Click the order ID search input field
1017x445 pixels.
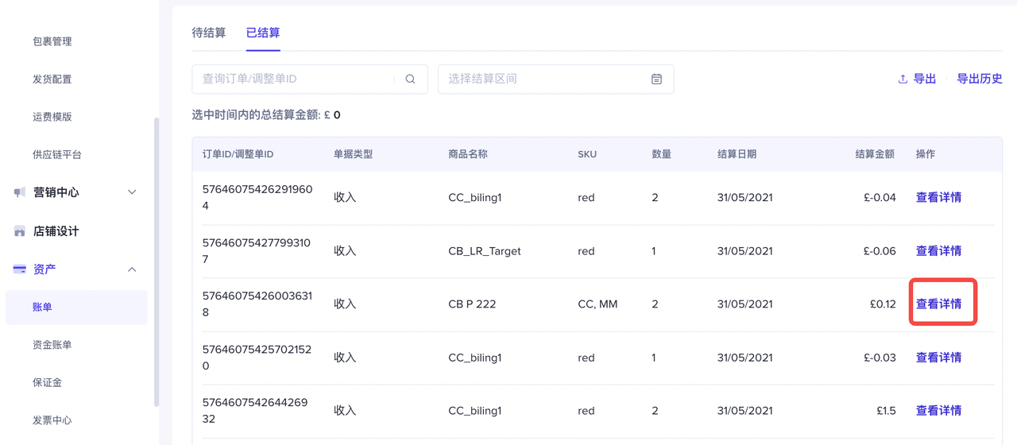pos(294,79)
